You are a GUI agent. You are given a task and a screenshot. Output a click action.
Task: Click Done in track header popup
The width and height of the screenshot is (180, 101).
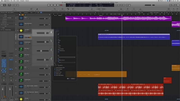[73, 79]
